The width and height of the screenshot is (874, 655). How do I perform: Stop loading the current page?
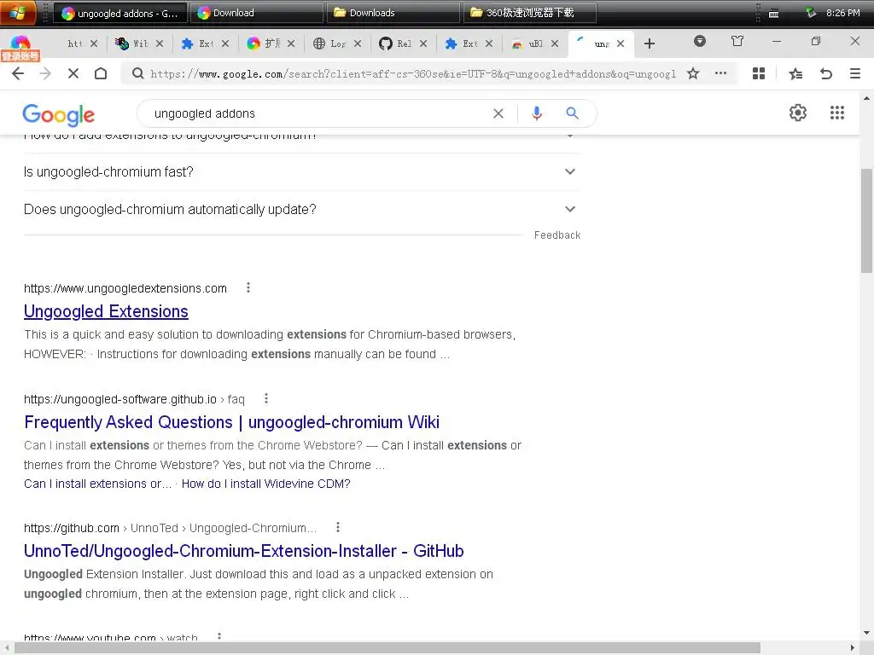point(73,73)
